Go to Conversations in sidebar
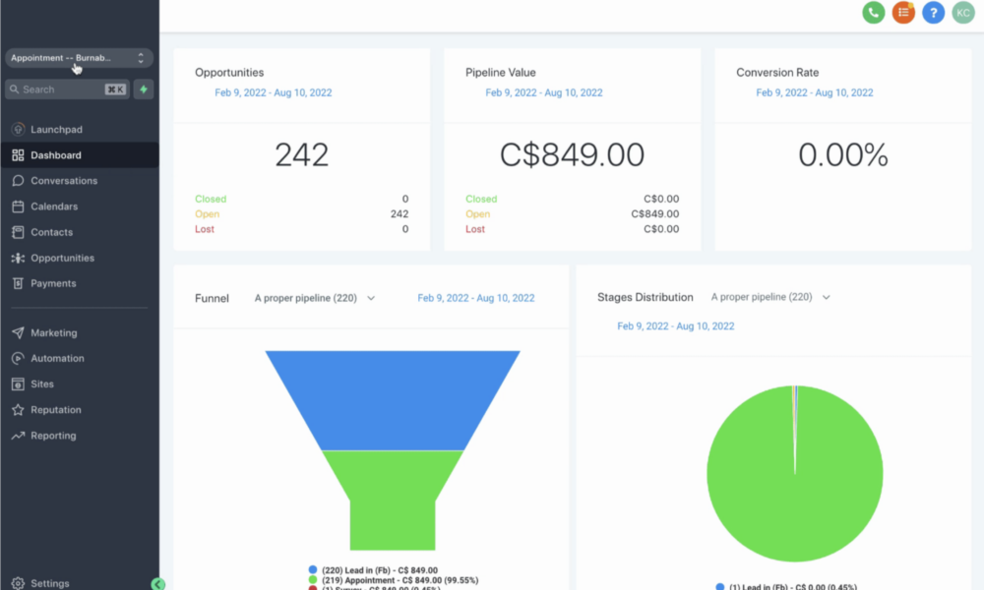Image resolution: width=984 pixels, height=590 pixels. coord(64,181)
